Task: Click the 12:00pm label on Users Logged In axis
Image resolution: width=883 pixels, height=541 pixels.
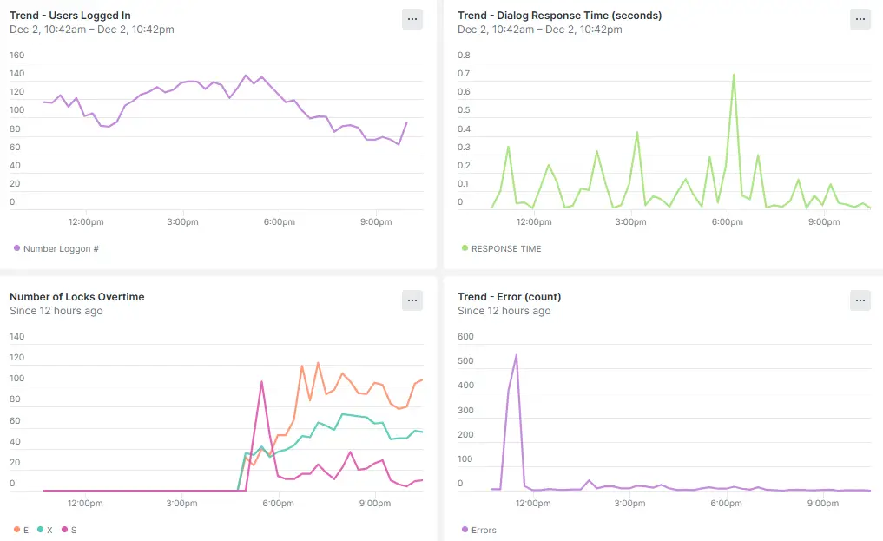Action: coord(86,221)
